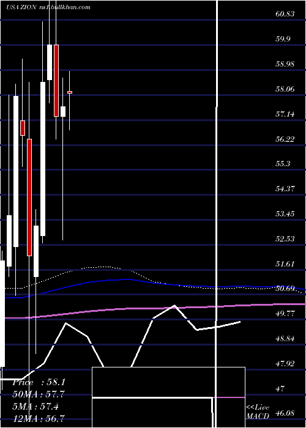Click the '12MA : 56.7' readout
This screenshot has width=306, height=428.
(39, 418)
